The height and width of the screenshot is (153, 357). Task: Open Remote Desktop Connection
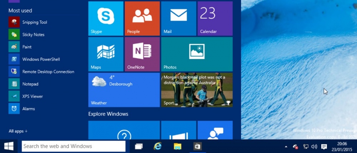click(x=48, y=71)
